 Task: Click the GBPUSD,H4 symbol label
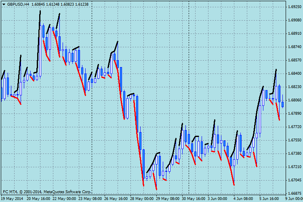[19, 4]
